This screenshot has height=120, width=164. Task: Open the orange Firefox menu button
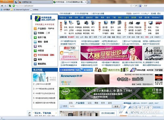click(7, 1)
